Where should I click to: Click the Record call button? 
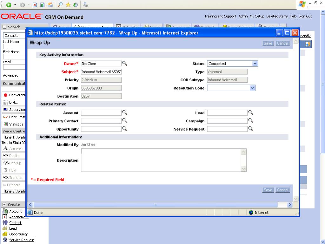click(x=13, y=185)
